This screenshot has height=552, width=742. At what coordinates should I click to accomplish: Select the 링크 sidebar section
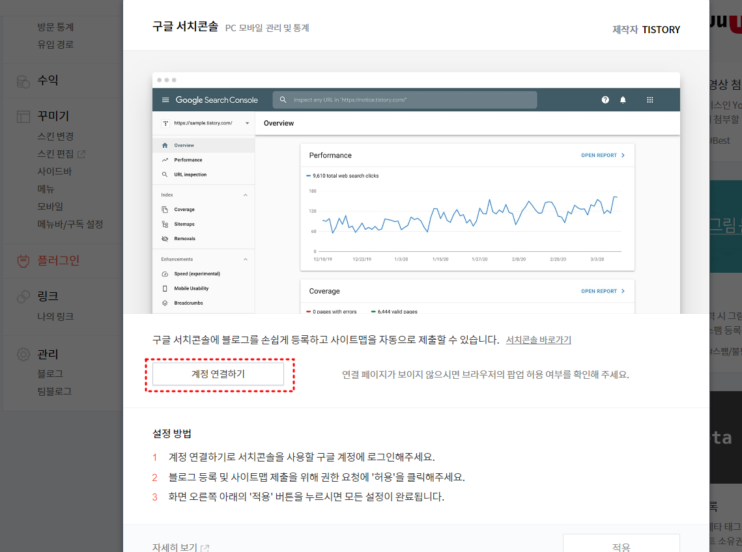click(x=48, y=296)
